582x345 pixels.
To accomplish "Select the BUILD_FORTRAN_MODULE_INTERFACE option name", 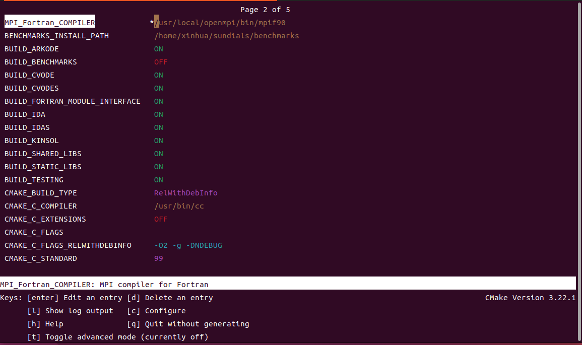I will pyautogui.click(x=73, y=101).
